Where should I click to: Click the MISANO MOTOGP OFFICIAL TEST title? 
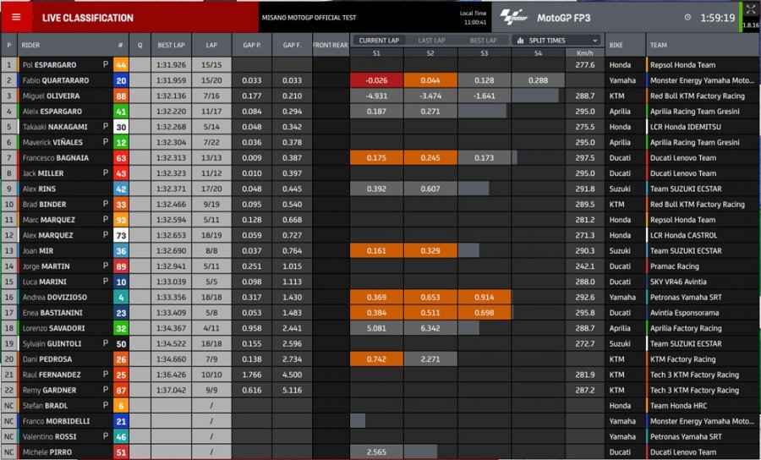pos(309,18)
